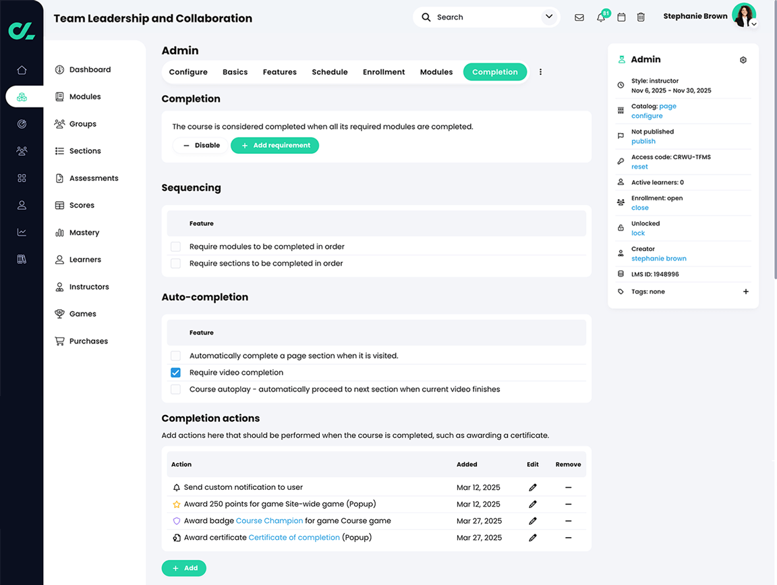This screenshot has width=777, height=585.
Task: Click the Library books icon in the sidebar
Action: [x=22, y=258]
